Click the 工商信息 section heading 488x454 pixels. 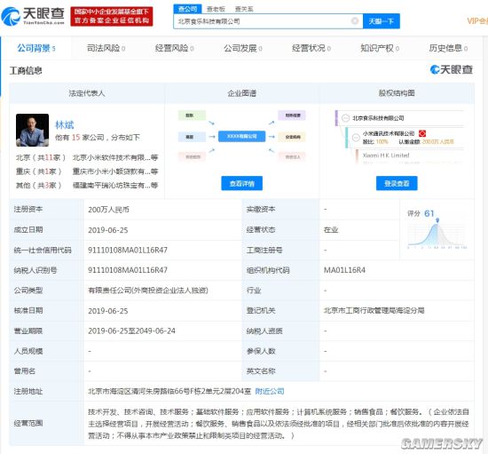[x=26, y=71]
